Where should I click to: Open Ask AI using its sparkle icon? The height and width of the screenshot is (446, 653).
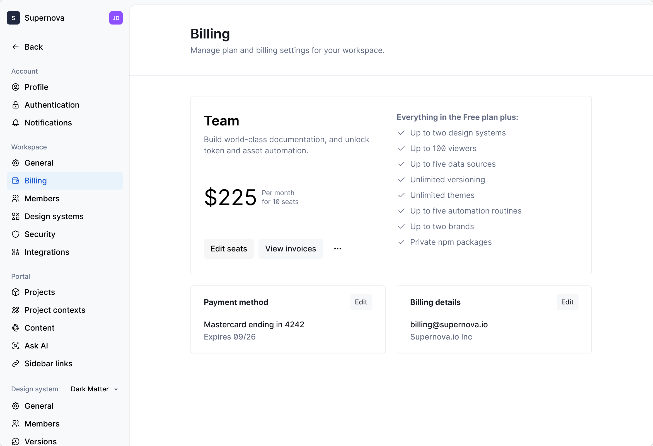pos(16,345)
